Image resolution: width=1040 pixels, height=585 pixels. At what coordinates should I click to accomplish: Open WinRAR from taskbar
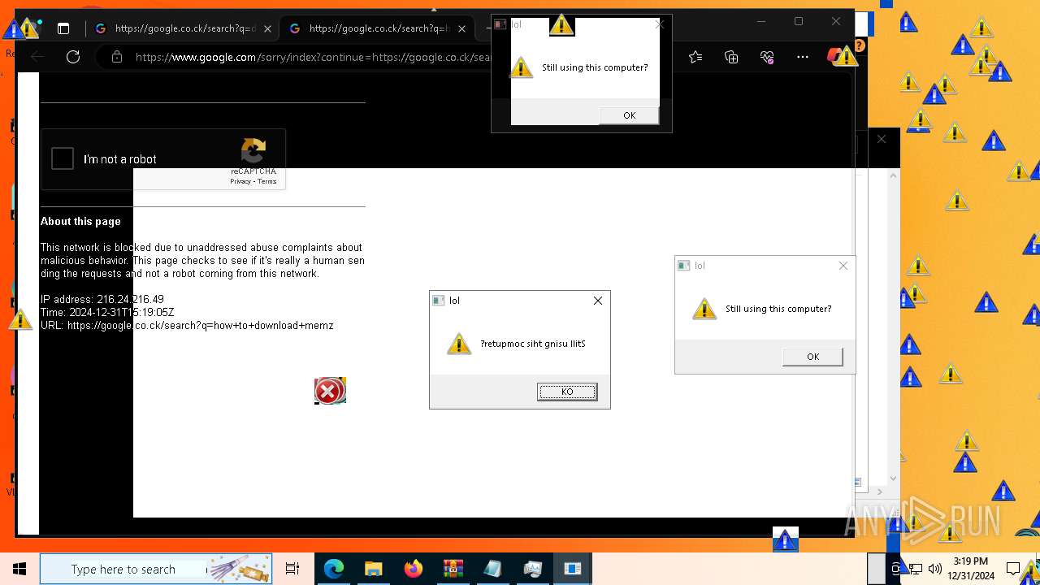(x=453, y=569)
